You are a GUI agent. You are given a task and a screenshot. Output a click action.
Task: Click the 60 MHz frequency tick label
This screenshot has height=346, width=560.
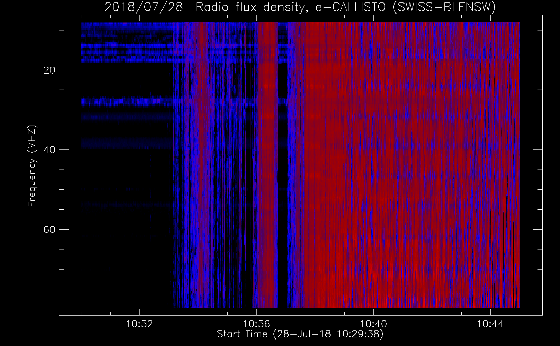pyautogui.click(x=49, y=230)
